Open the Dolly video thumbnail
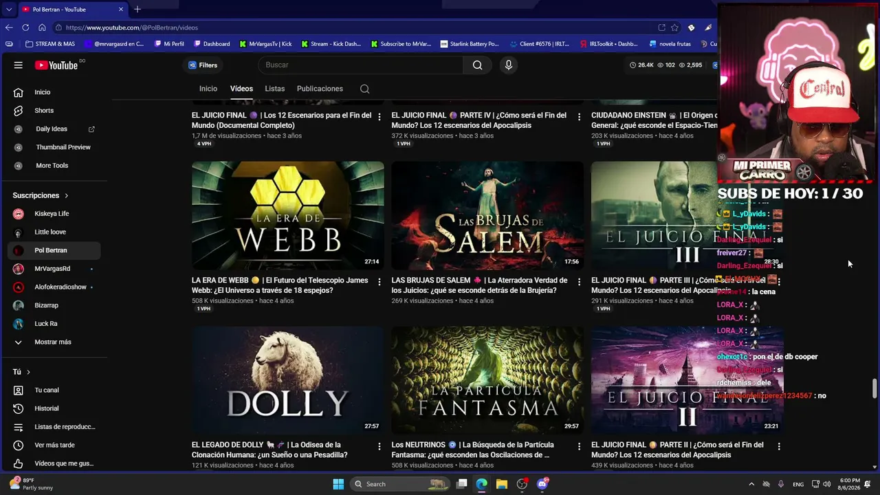The width and height of the screenshot is (880, 495). (x=288, y=380)
